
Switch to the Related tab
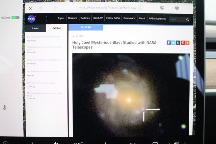[x=56, y=28]
